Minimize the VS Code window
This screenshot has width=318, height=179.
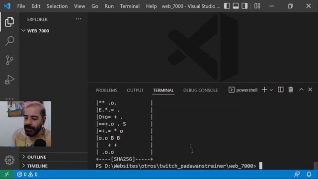272,6
